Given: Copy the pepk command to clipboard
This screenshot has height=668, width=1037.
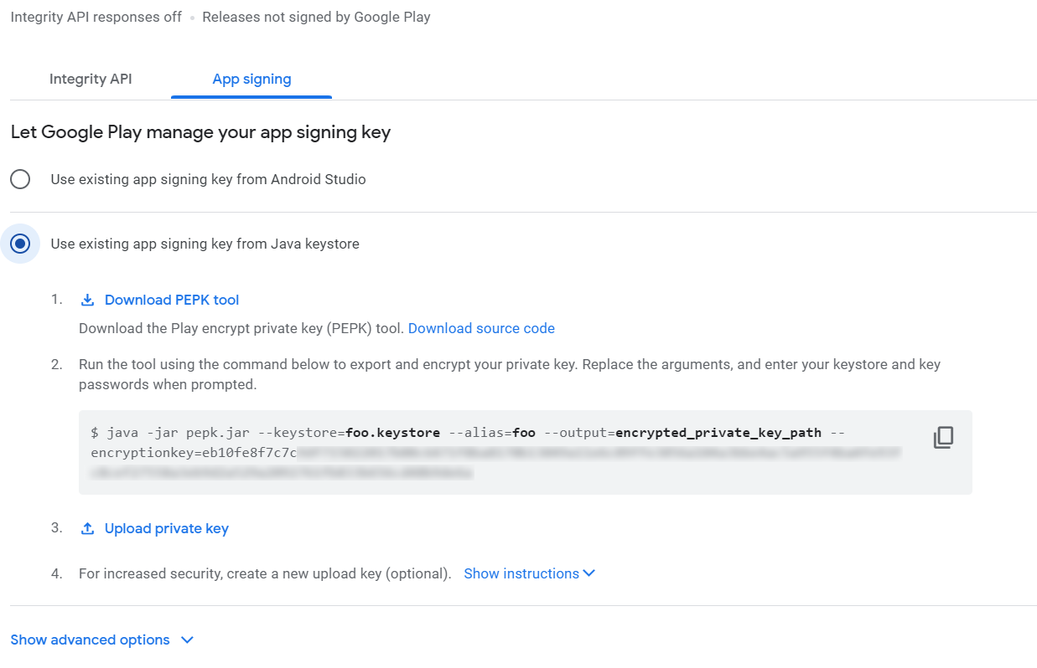Looking at the screenshot, I should (942, 437).
